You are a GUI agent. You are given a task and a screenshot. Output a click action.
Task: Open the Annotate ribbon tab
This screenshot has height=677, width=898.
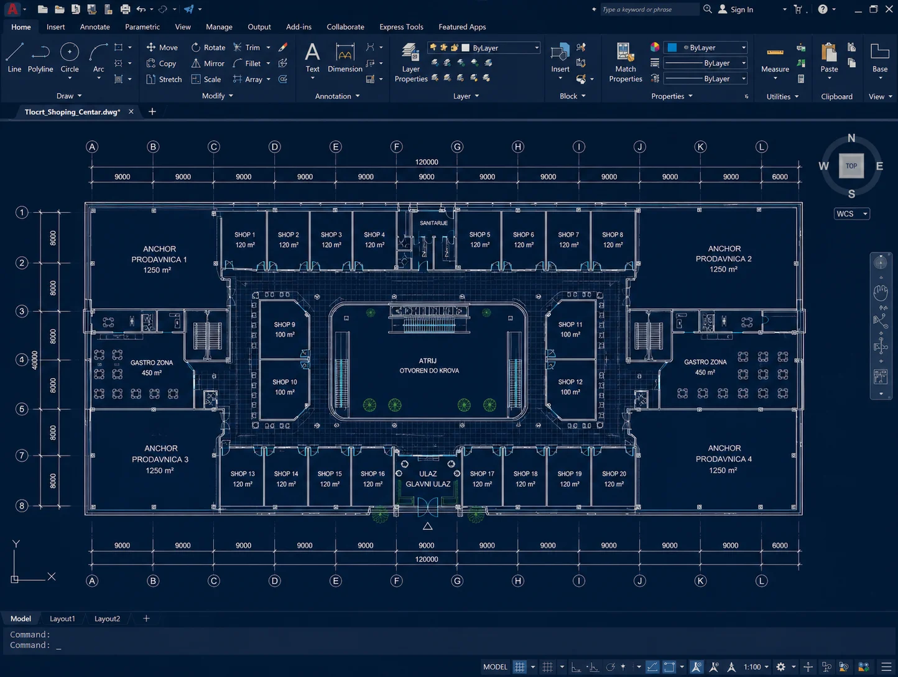95,27
